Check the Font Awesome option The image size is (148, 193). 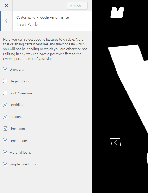[5, 93]
